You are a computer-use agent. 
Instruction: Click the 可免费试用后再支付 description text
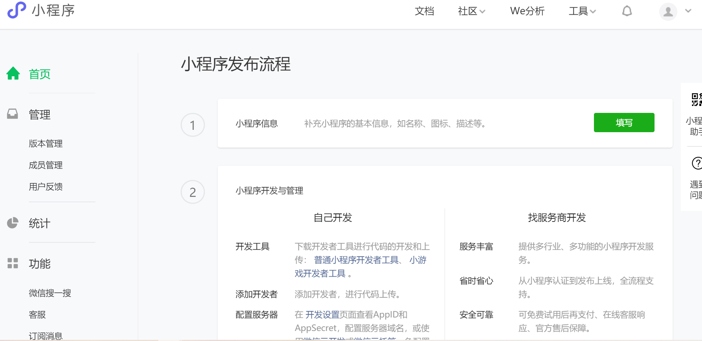point(582,321)
